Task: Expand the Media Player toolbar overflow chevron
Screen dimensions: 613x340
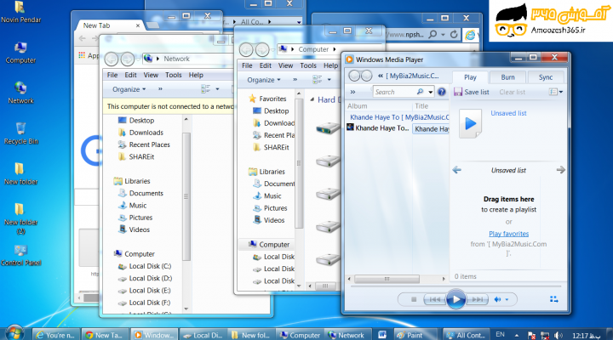Action: (352, 92)
